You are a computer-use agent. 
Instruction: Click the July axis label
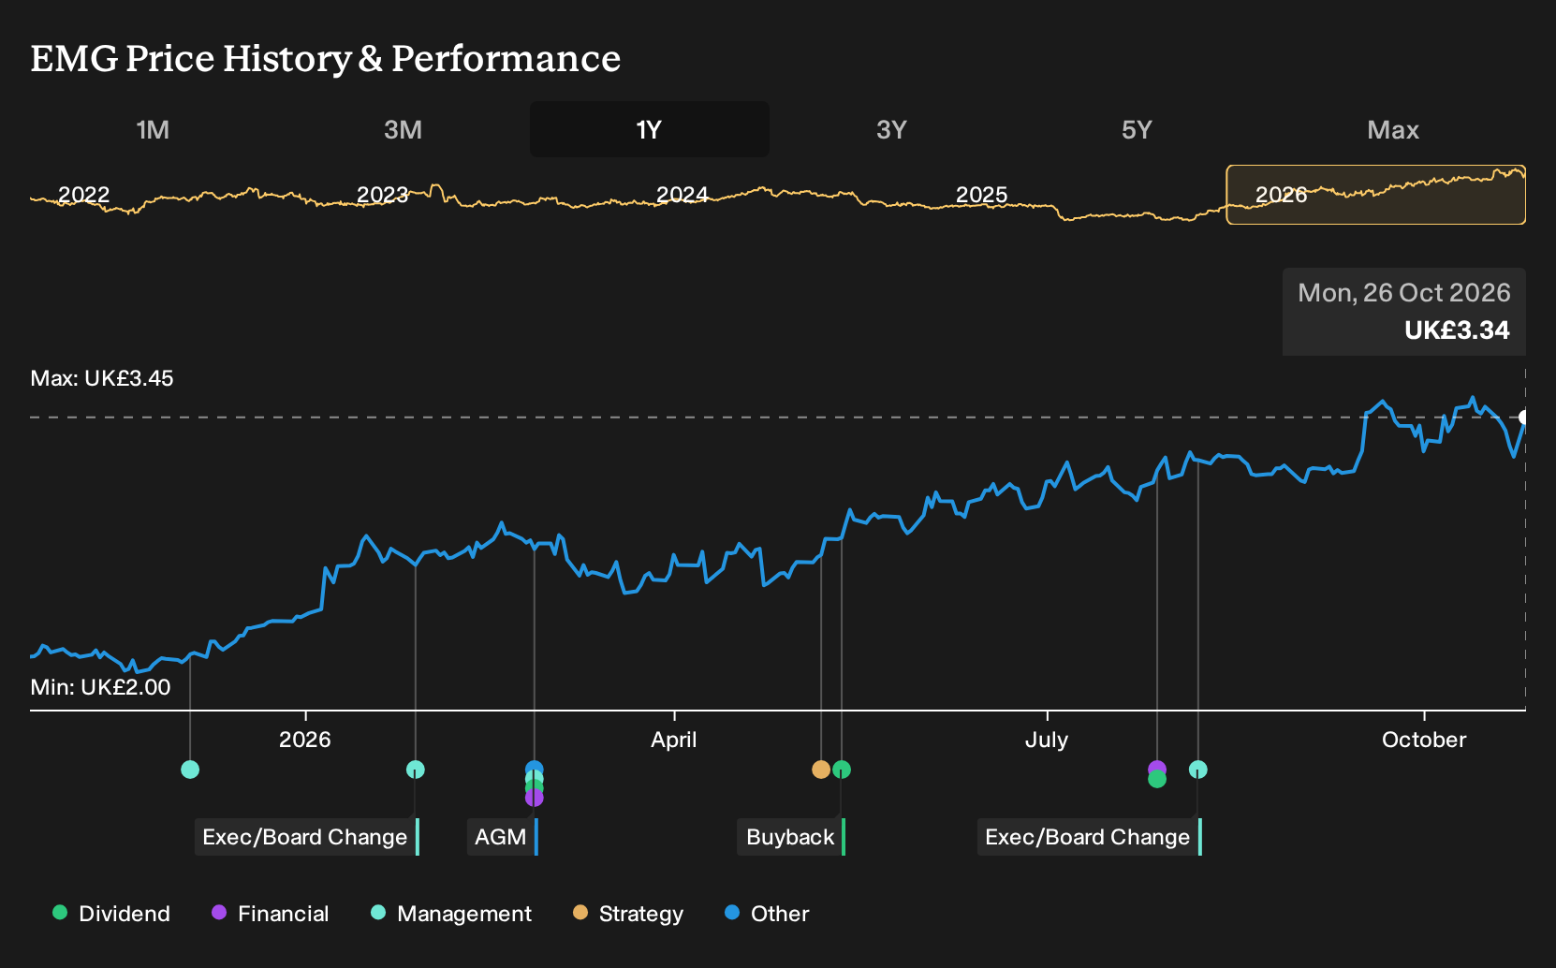coord(1047,740)
